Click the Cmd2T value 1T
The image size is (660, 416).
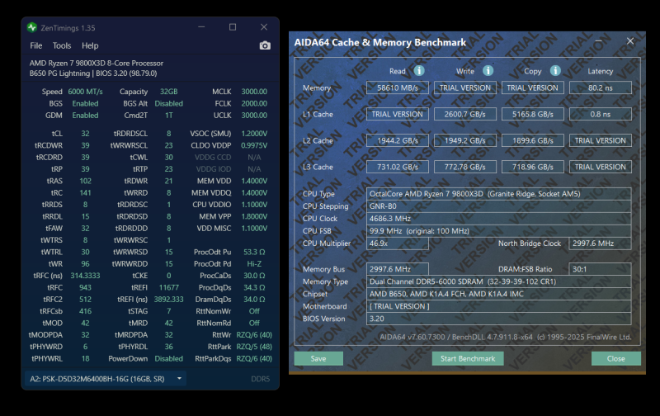tap(169, 115)
